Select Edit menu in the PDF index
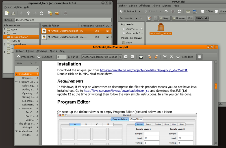The image size is (226, 148). coord(28,105)
